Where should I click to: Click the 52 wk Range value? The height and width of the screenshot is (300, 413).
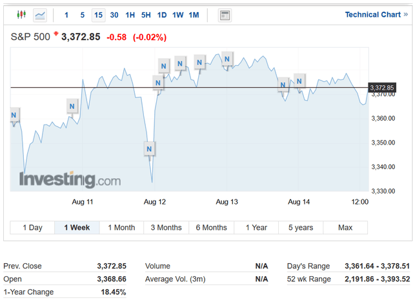point(377,279)
